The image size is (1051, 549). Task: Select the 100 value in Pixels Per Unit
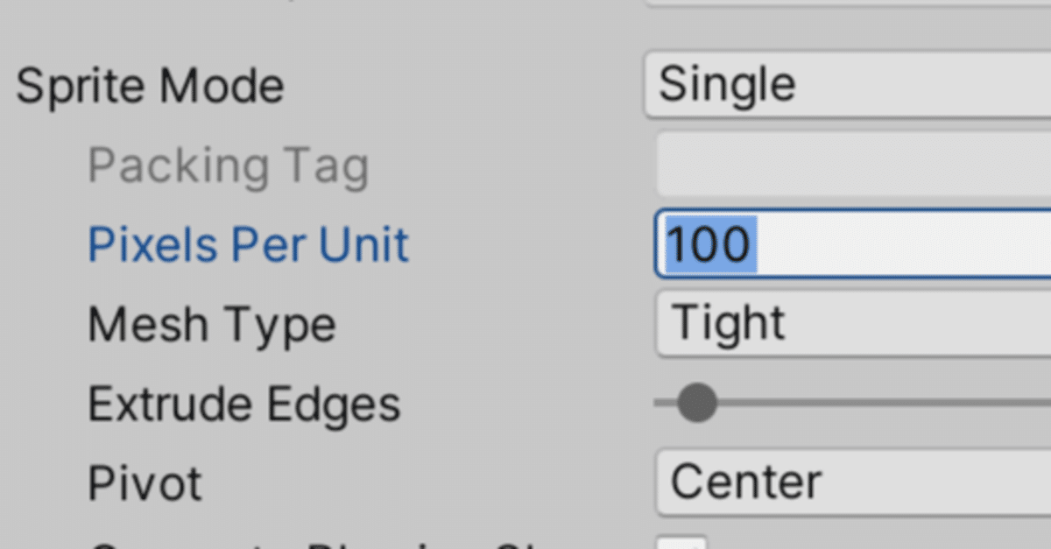[708, 244]
